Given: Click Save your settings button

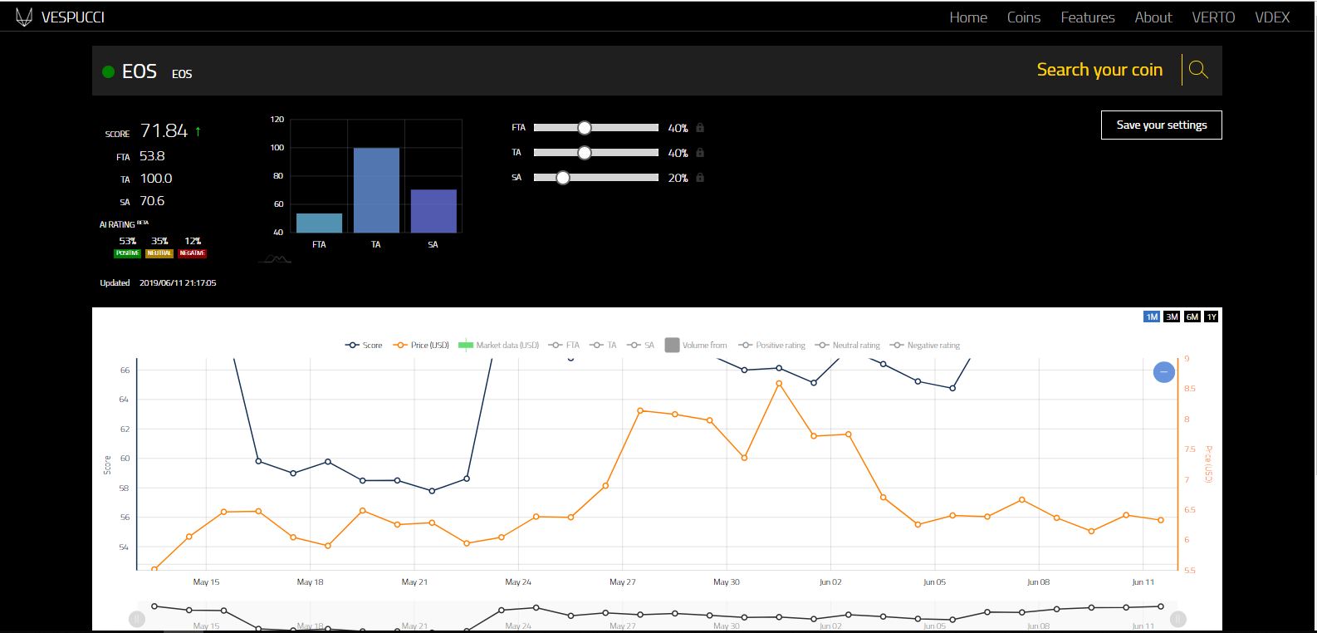Looking at the screenshot, I should (x=1162, y=125).
